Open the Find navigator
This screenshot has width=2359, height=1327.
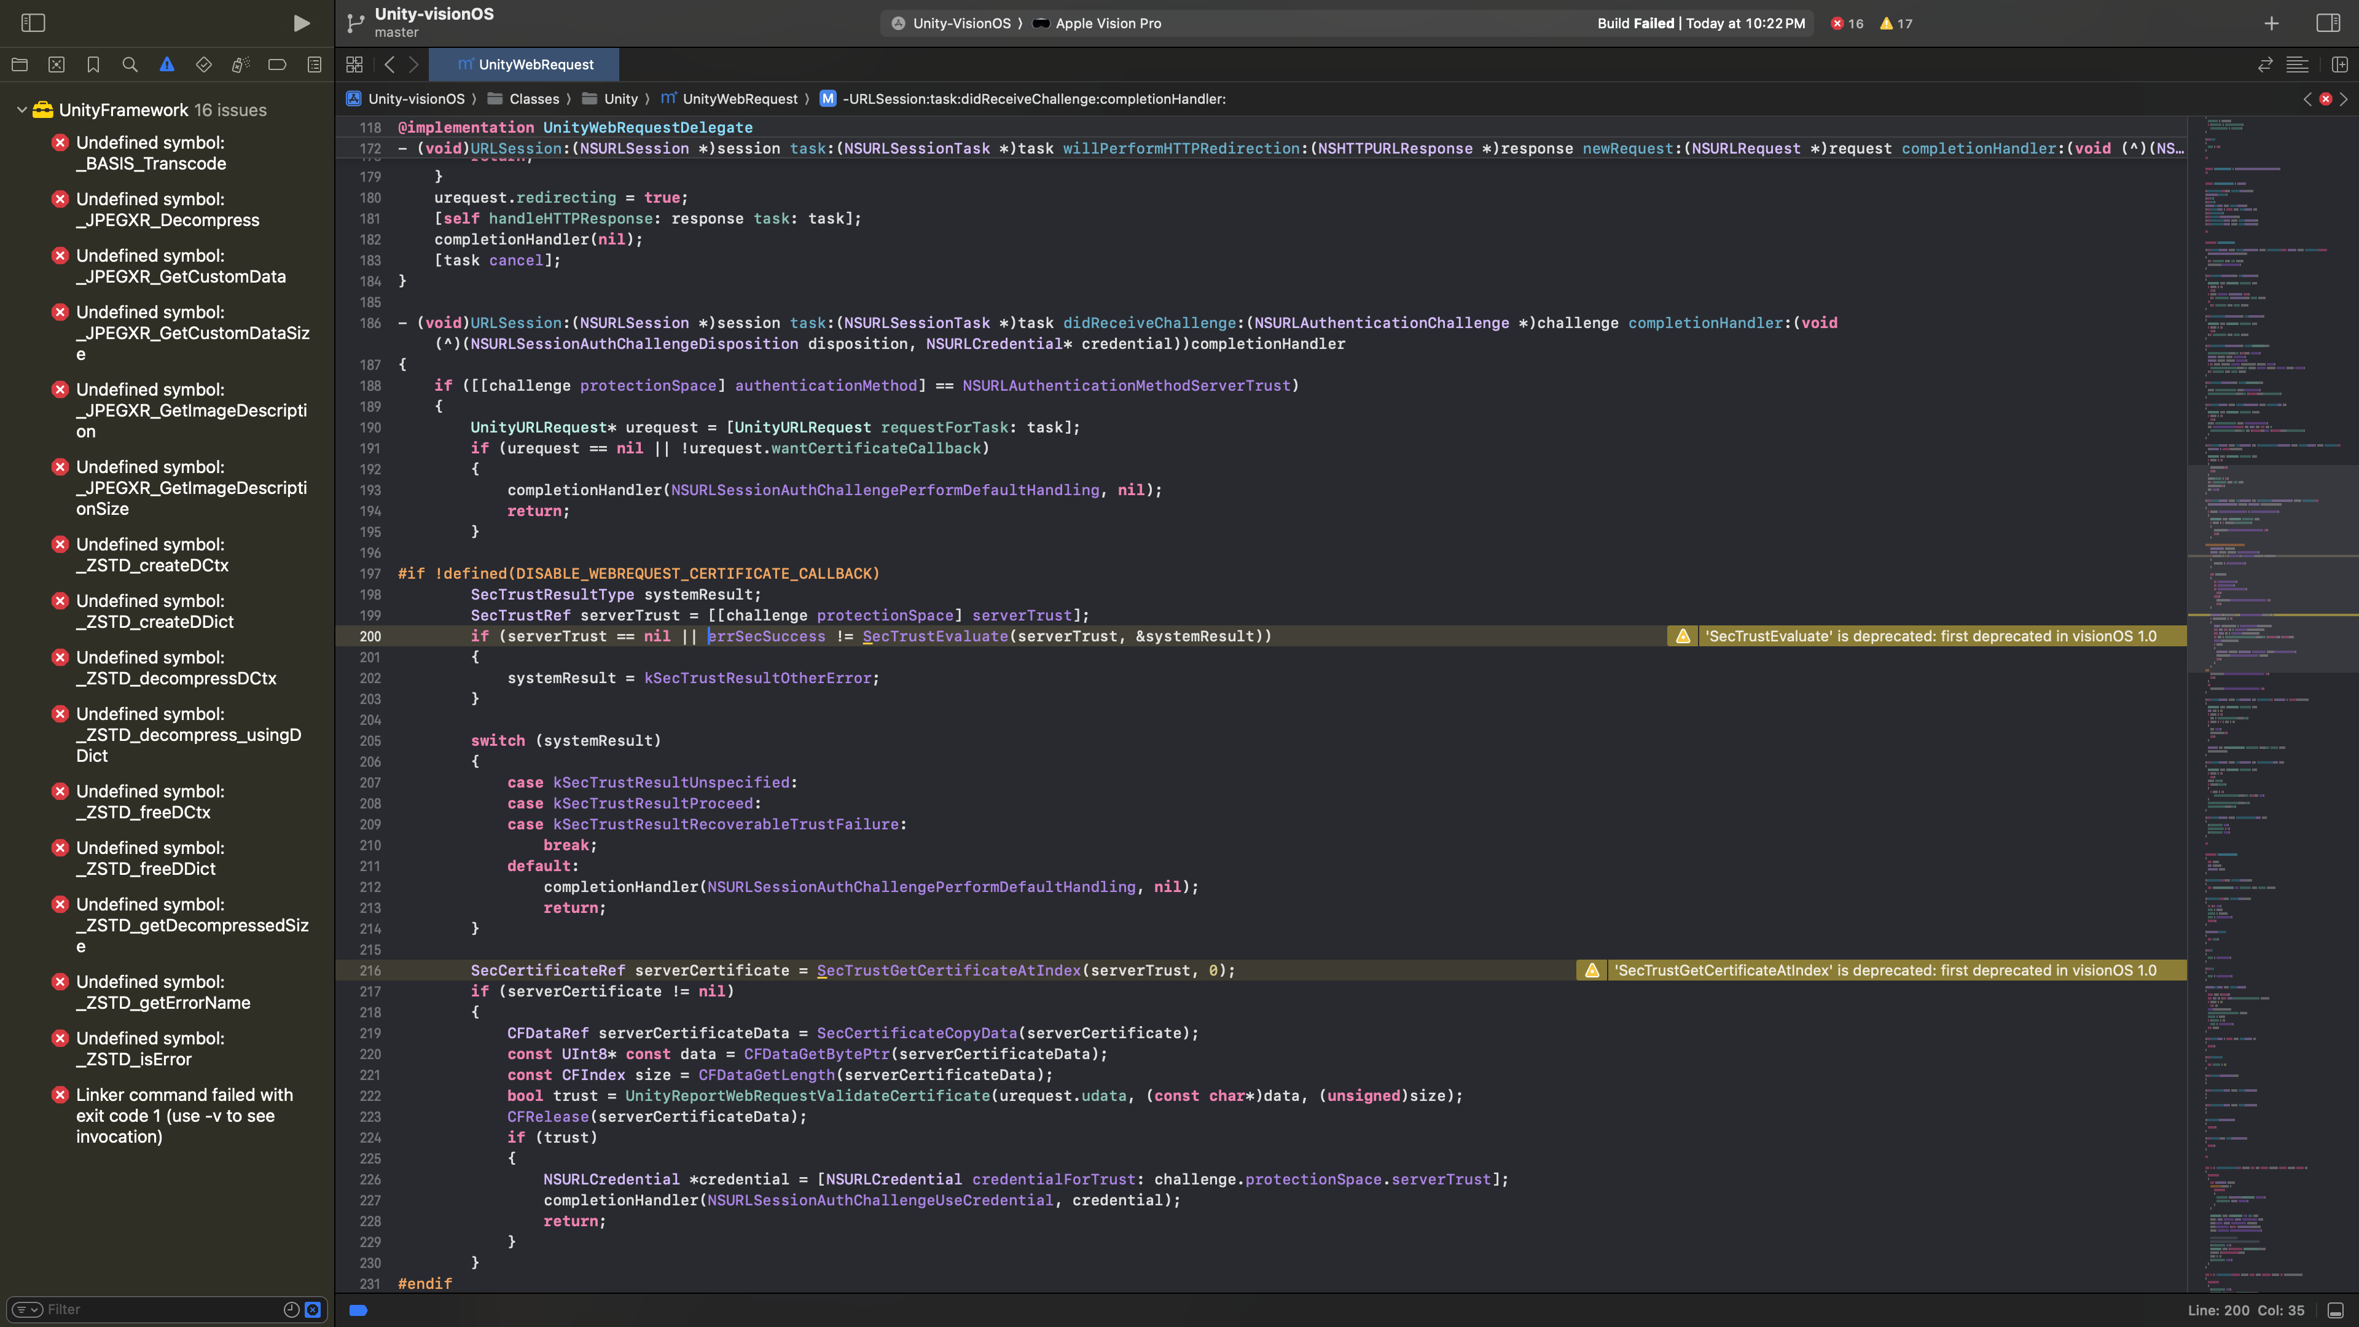click(130, 65)
